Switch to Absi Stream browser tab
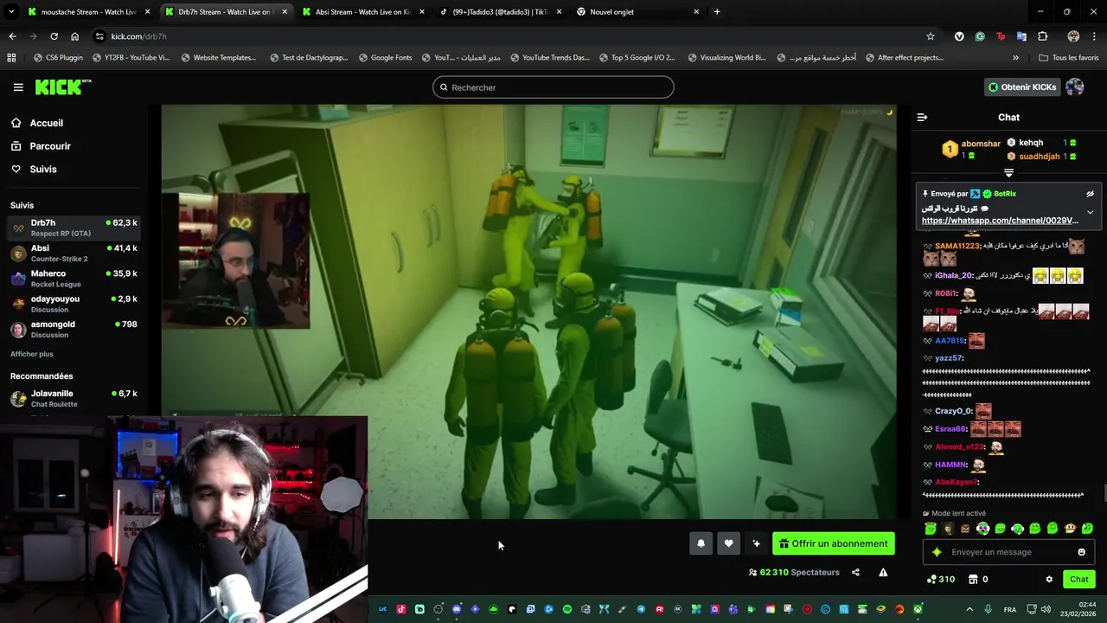This screenshot has width=1107, height=623. click(x=363, y=12)
